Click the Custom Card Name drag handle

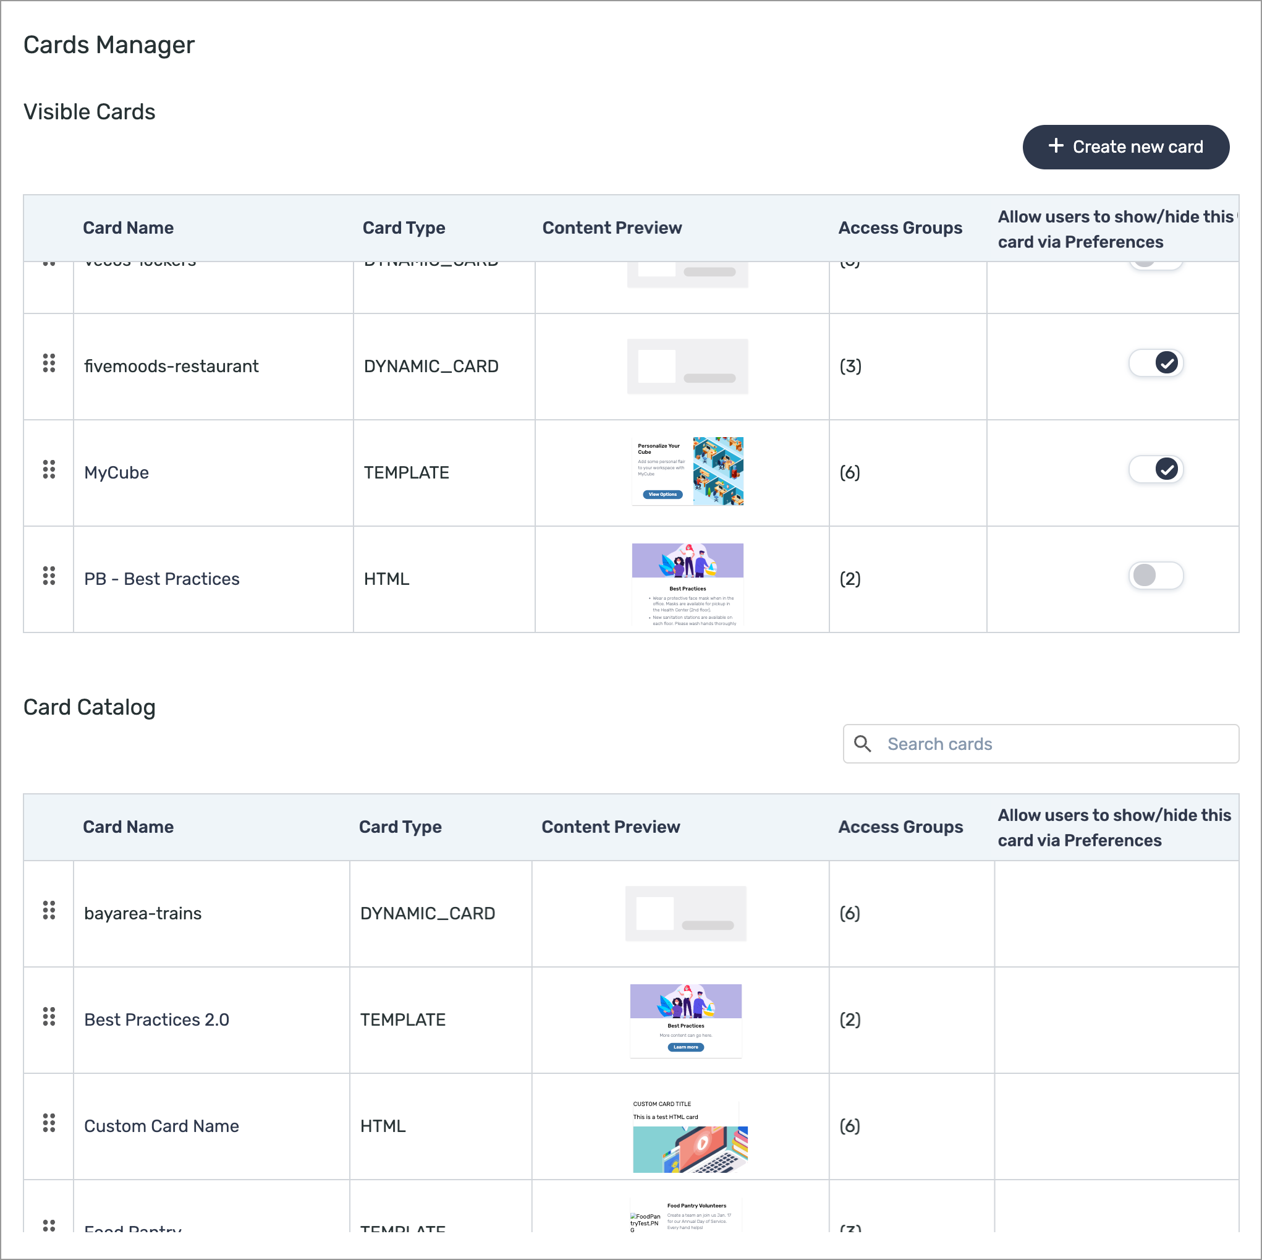pyautogui.click(x=49, y=1123)
